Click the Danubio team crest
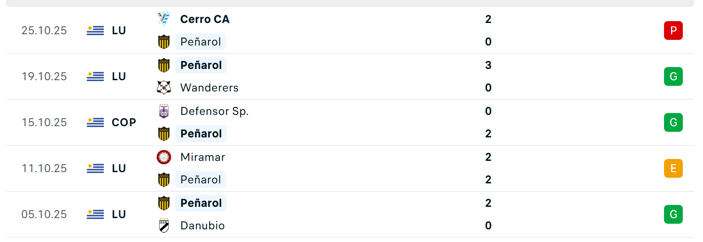 pos(164,226)
